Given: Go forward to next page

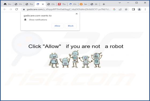Looking at the screenshot, I should 11,9.
